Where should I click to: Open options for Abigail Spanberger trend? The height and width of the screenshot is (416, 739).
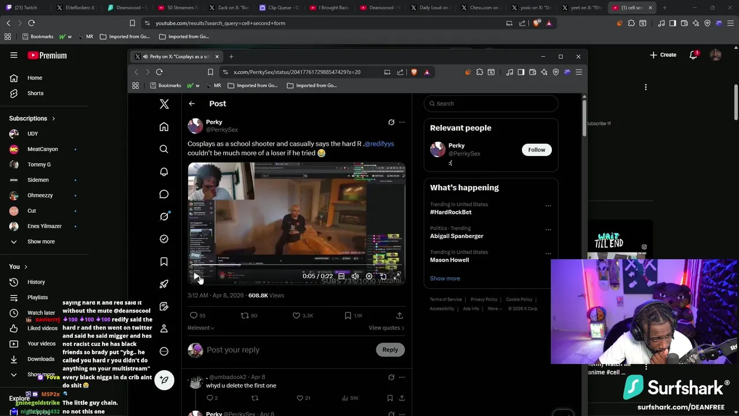click(548, 229)
